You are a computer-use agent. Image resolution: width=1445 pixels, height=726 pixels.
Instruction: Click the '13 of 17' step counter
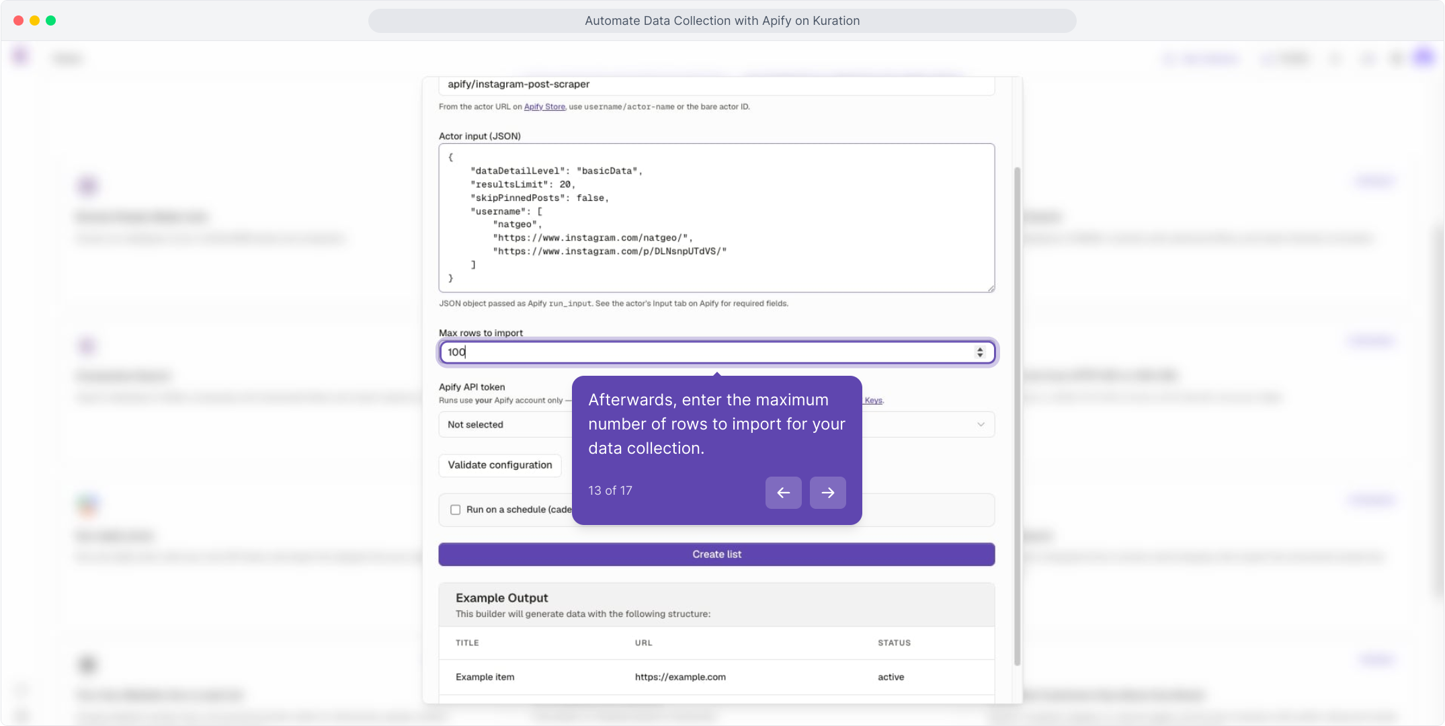point(610,491)
